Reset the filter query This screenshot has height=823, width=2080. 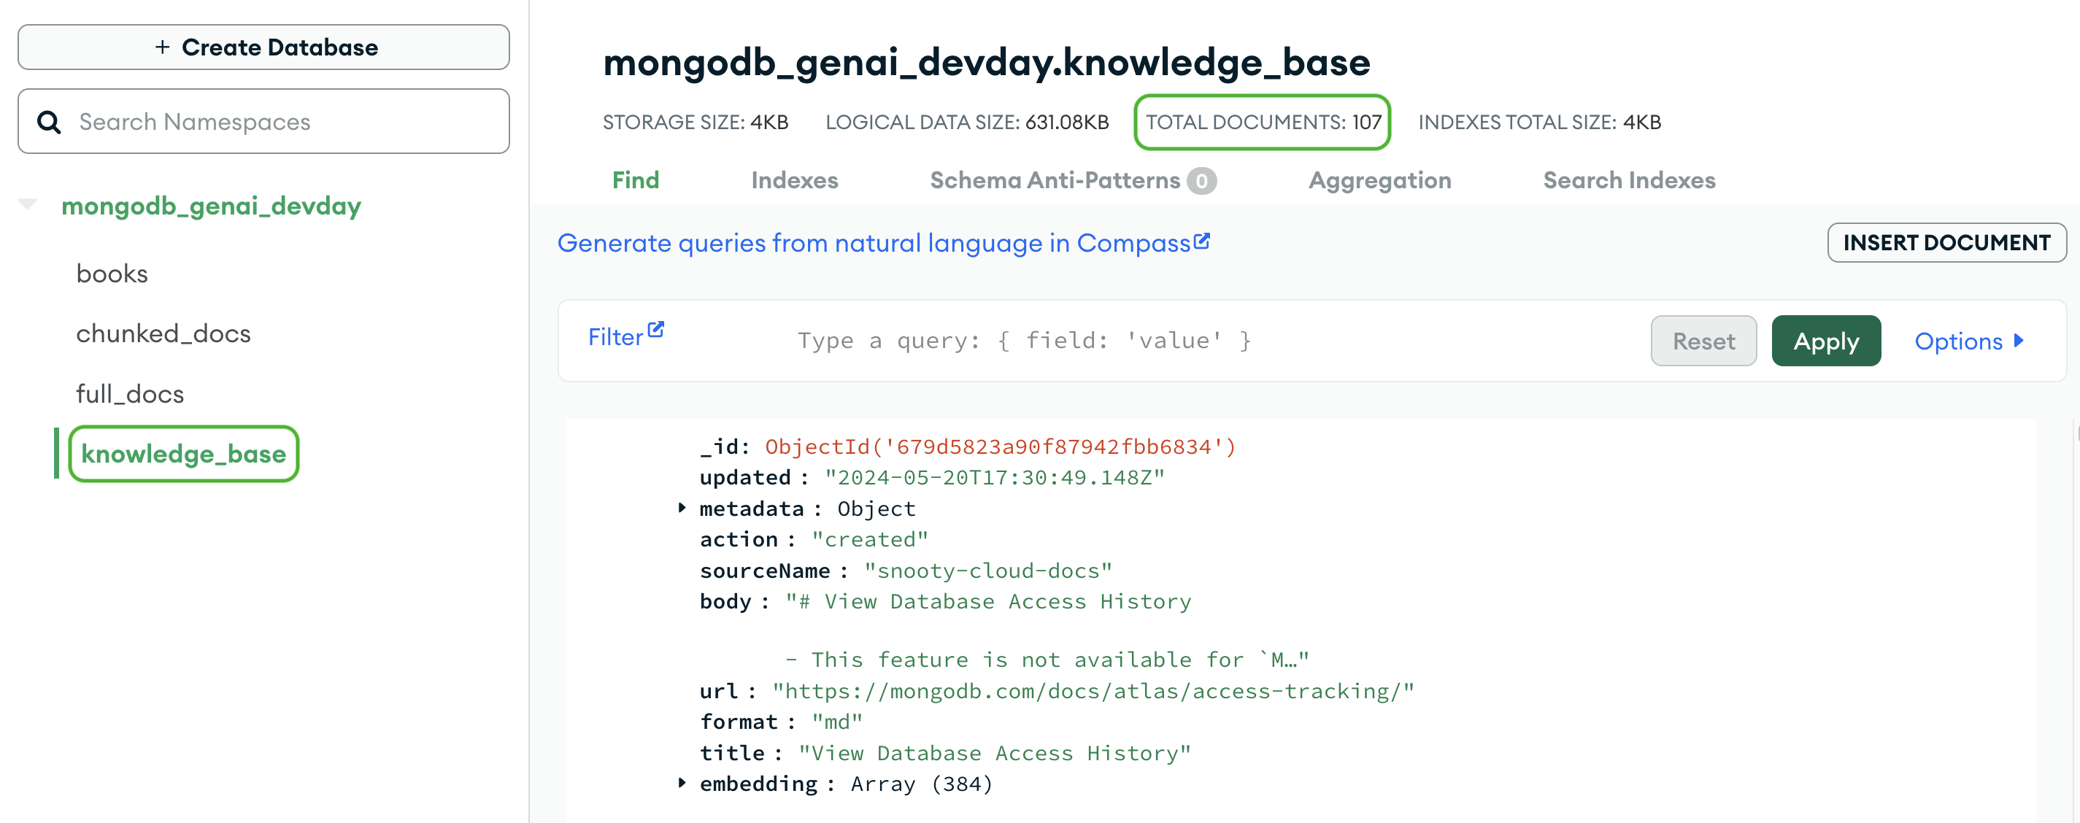(x=1703, y=341)
